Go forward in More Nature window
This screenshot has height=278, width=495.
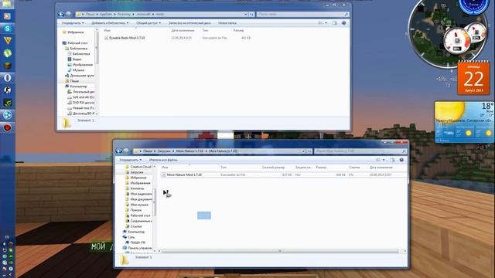click(126, 151)
